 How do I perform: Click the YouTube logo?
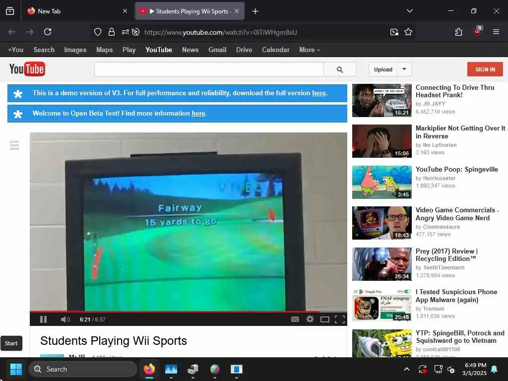point(27,69)
